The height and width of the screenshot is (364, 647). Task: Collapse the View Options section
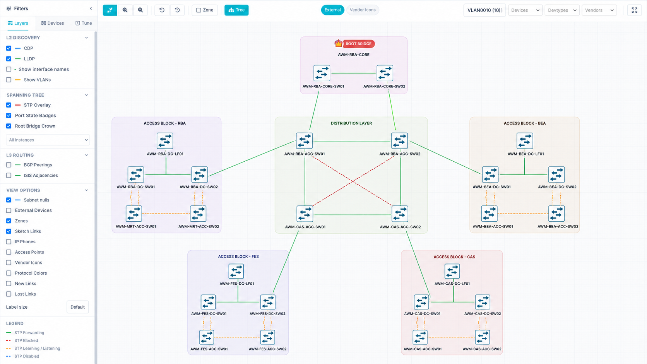point(86,190)
